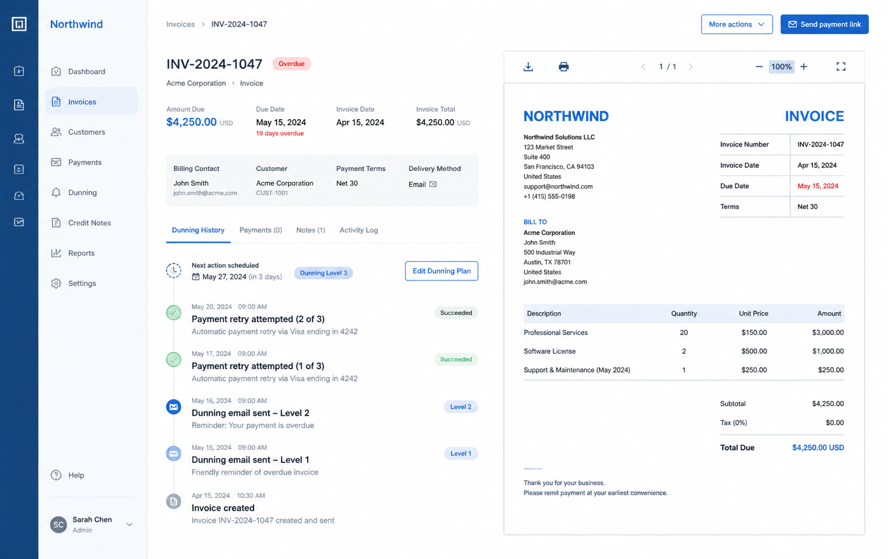The width and height of the screenshot is (888, 559).
Task: Open Settings in sidebar
Action: (92, 283)
